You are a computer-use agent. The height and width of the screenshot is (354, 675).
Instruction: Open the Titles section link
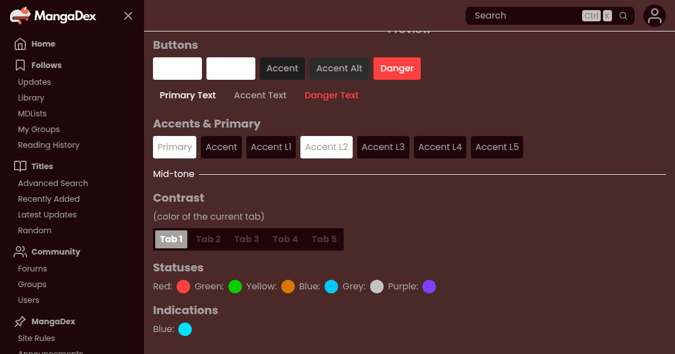coord(42,166)
